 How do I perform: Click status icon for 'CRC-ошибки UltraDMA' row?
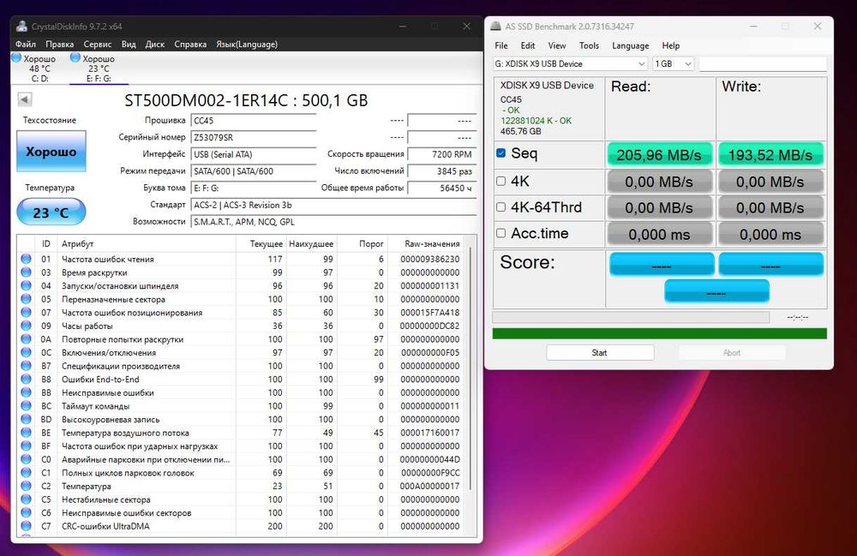(x=27, y=526)
